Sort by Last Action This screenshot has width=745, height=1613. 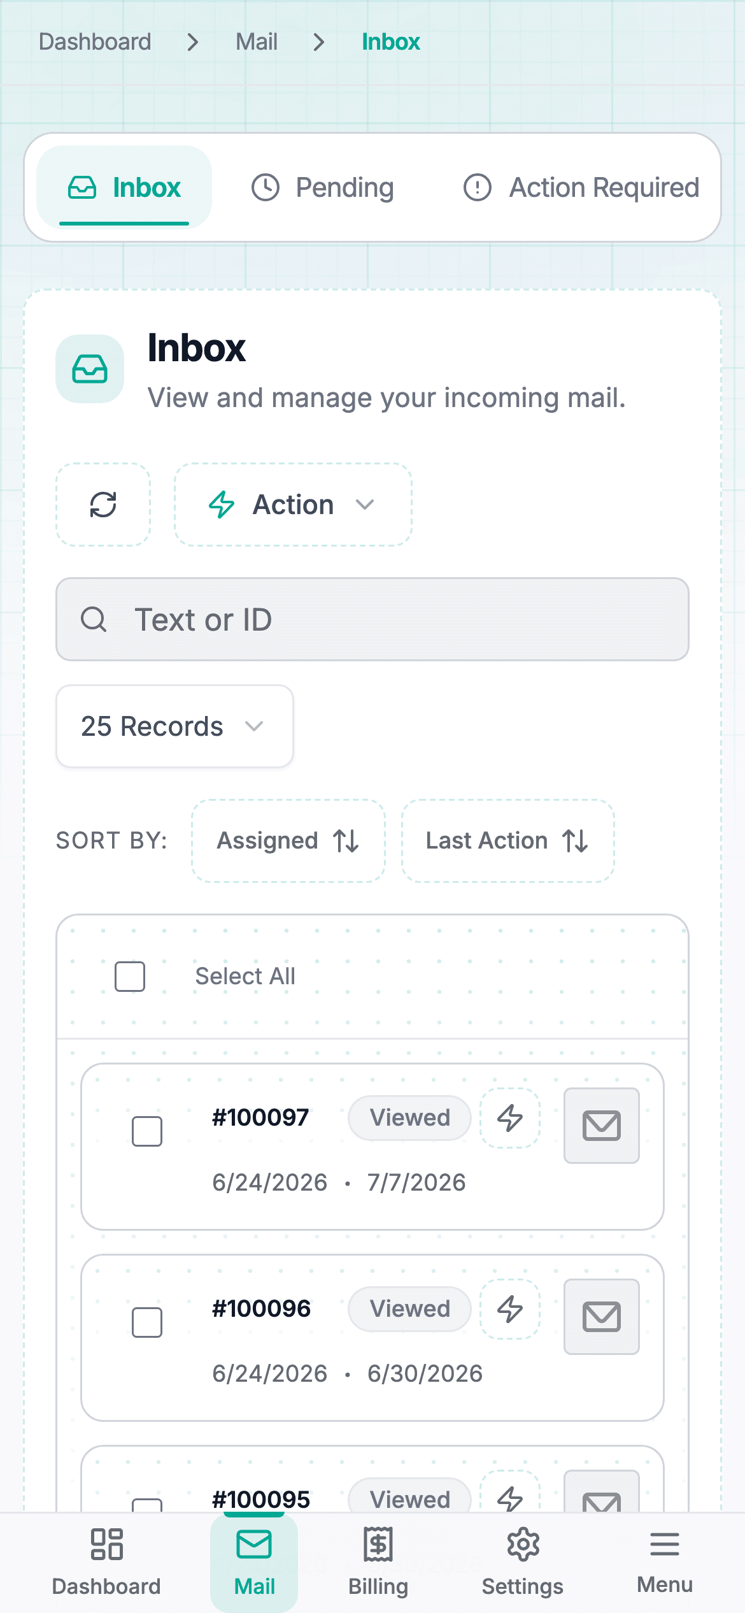tap(508, 841)
